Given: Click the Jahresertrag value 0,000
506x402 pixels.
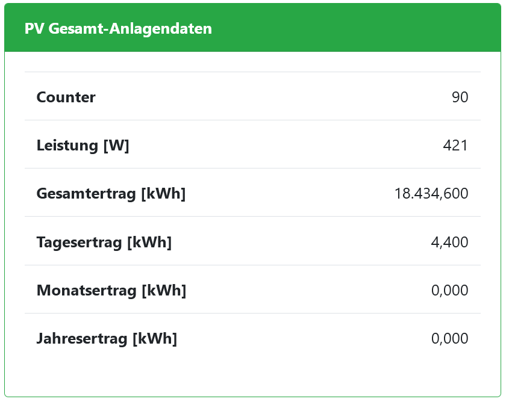Looking at the screenshot, I should [x=449, y=338].
